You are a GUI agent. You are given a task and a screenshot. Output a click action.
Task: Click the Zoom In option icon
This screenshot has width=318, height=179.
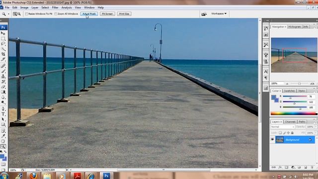[15, 14]
